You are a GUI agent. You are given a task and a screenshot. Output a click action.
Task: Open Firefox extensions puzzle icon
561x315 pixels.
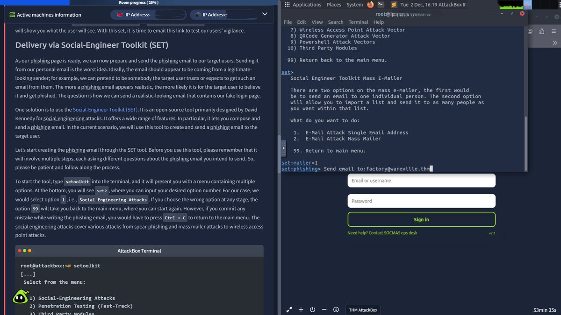pos(541,32)
